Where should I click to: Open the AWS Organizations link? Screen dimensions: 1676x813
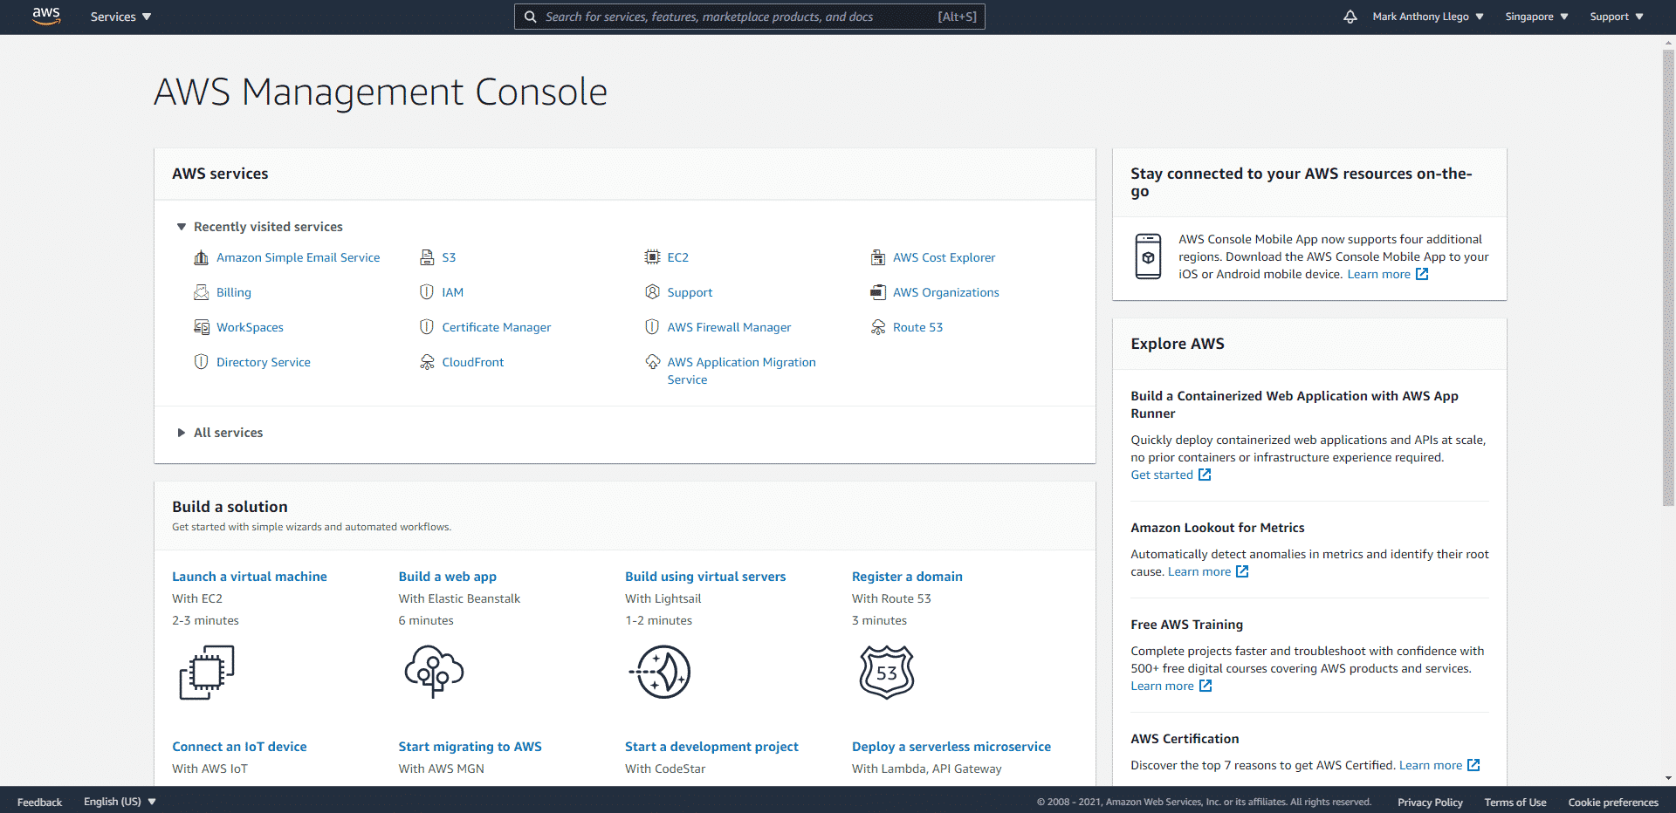pos(945,292)
